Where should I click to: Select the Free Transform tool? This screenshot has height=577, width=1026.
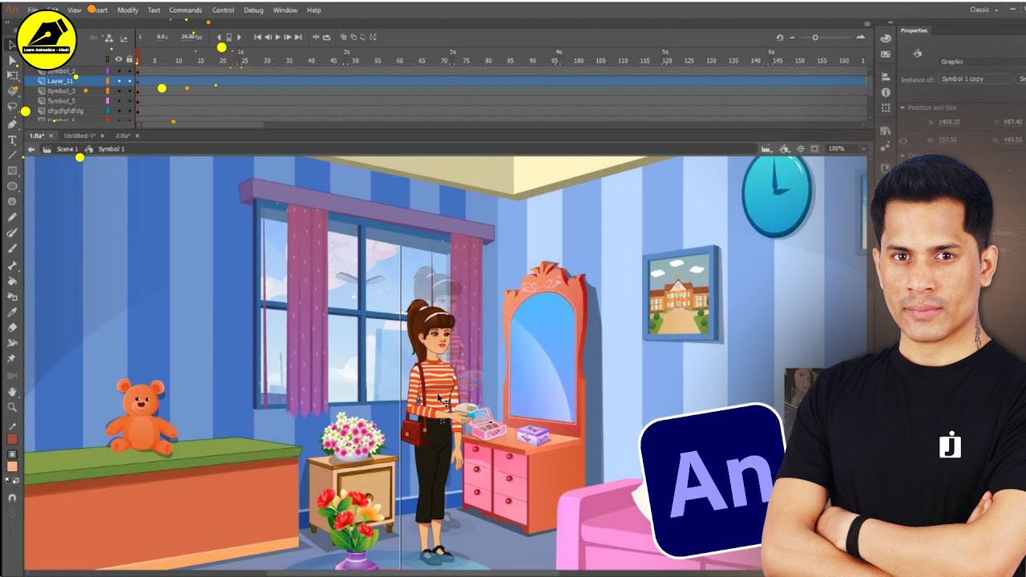tap(12, 75)
